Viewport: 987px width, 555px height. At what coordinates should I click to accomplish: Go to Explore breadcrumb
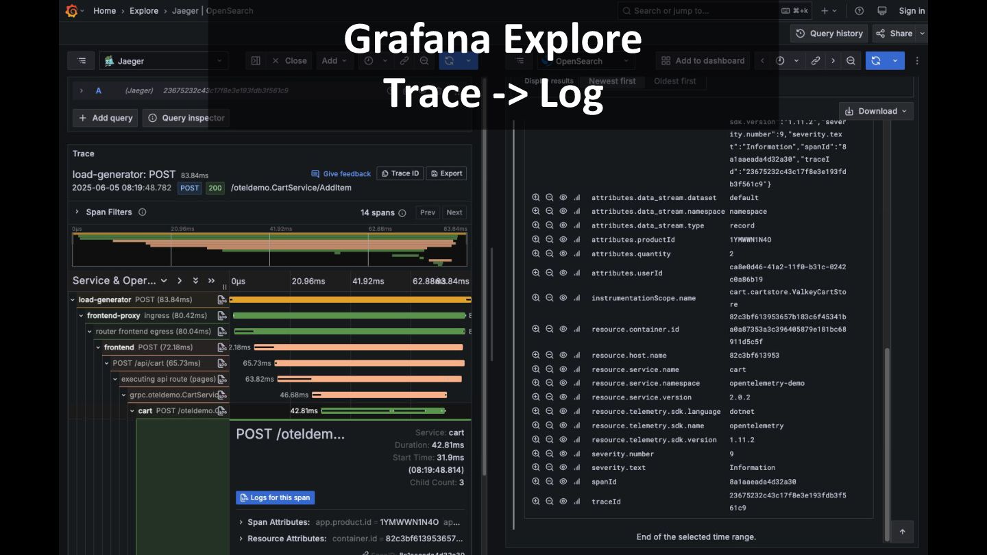(144, 11)
